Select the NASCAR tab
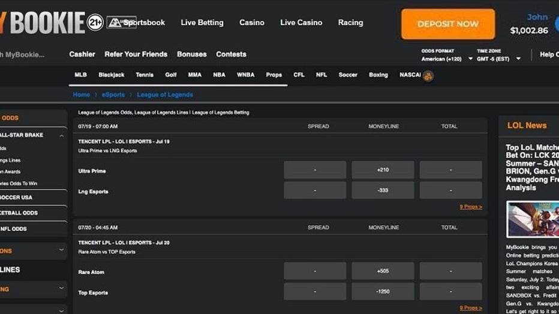This screenshot has width=559, height=314. pos(410,75)
